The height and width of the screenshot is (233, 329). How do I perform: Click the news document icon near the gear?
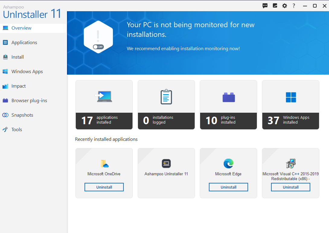coord(275,6)
